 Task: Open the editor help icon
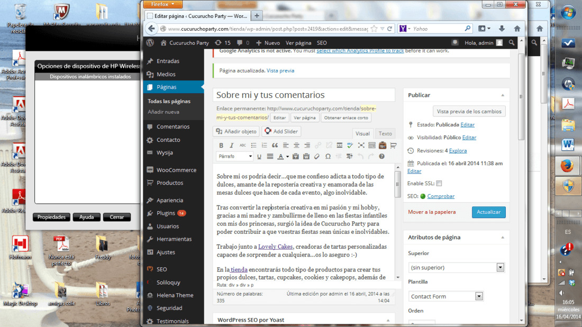[x=381, y=157]
